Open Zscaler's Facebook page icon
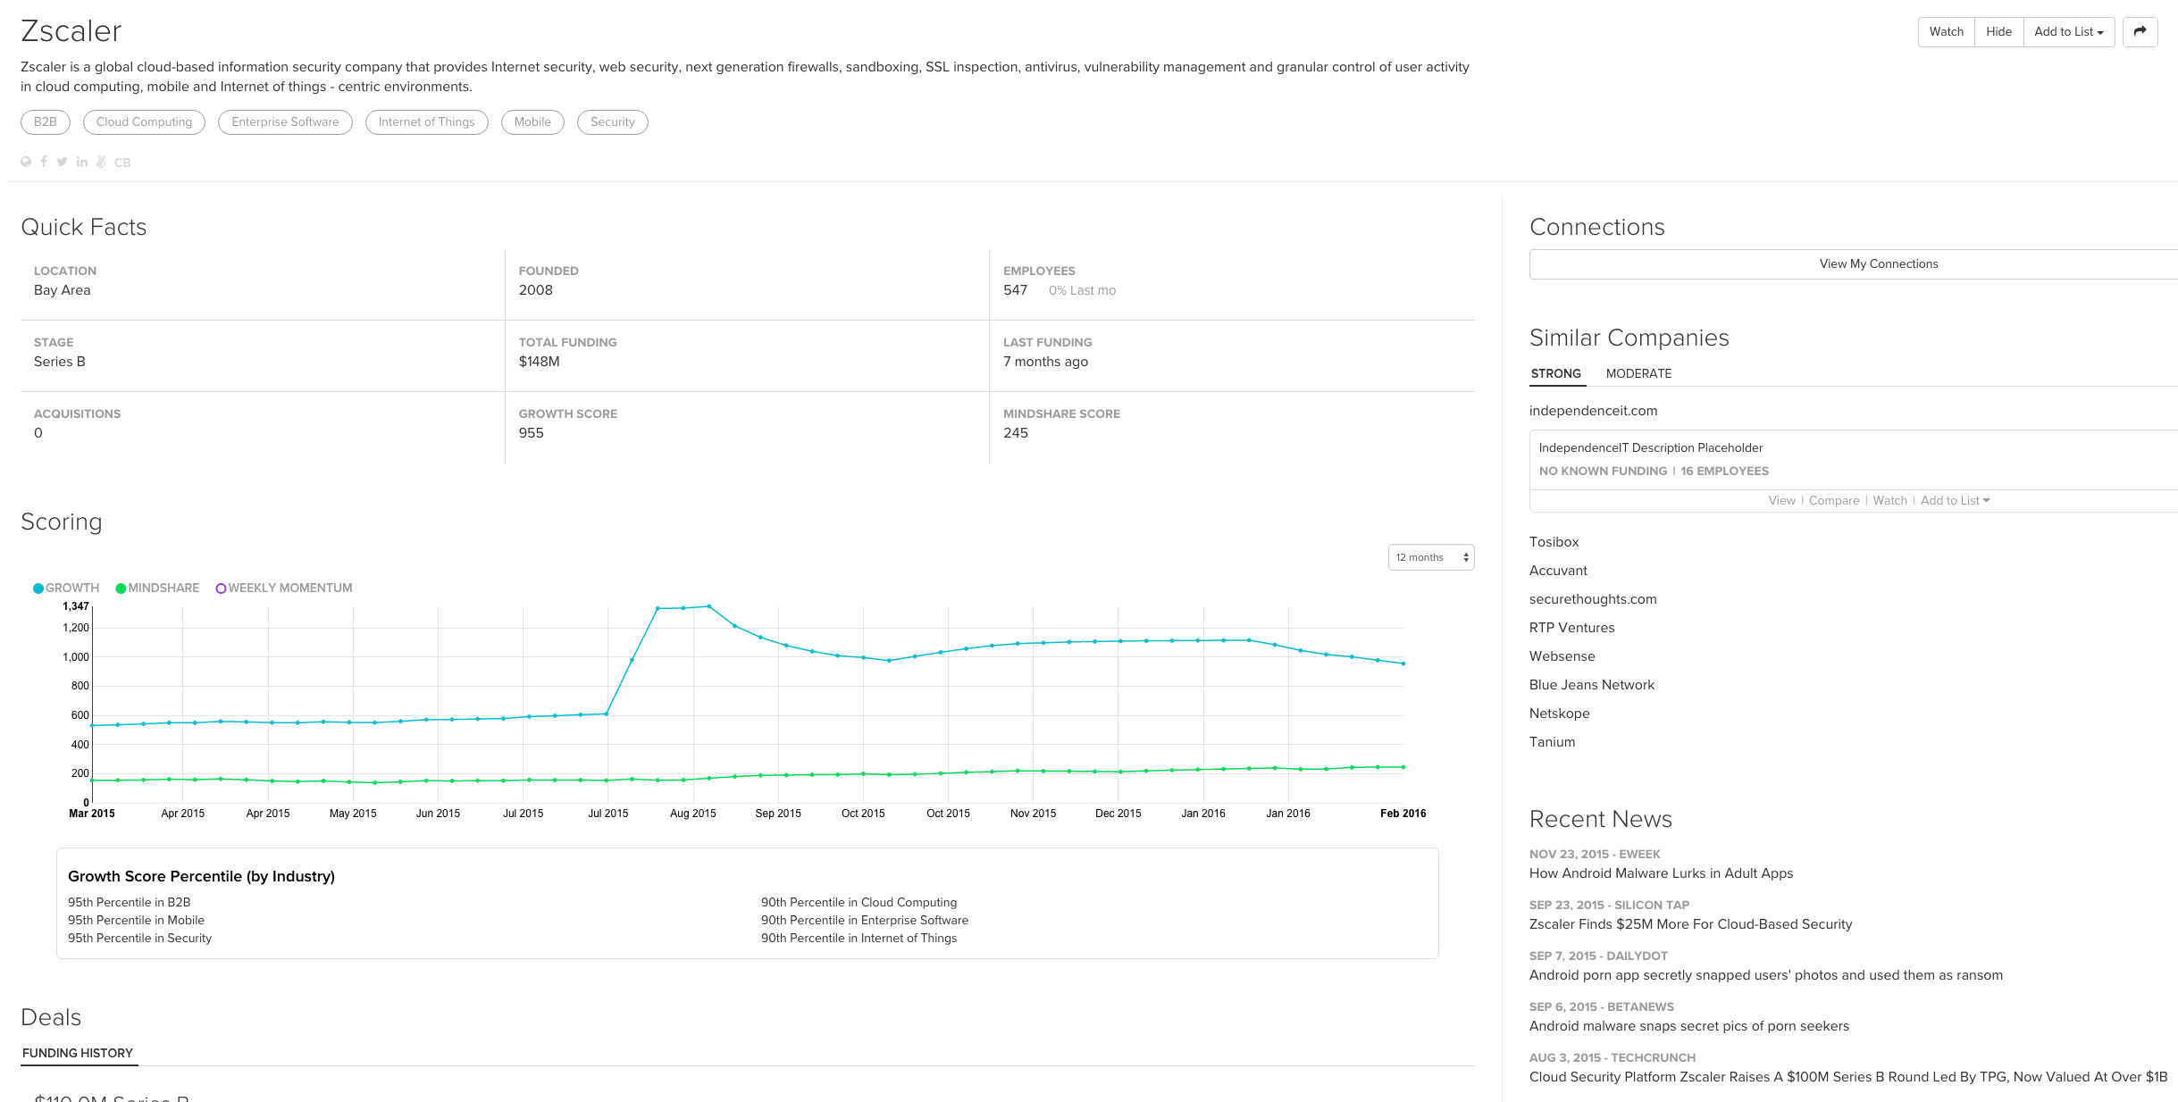 coord(44,162)
